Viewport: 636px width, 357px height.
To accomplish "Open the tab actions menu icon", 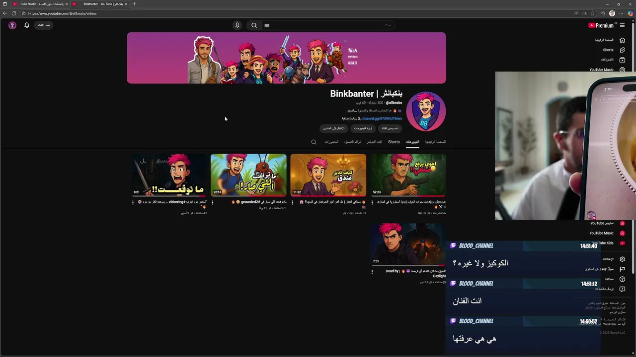I will [5, 4].
